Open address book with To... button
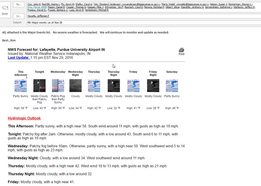Image resolution: width=261 pixels, height=186 pixels. coord(19,5)
